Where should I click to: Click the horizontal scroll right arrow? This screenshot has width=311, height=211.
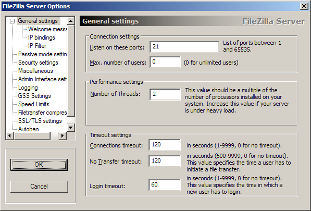pos(63,136)
